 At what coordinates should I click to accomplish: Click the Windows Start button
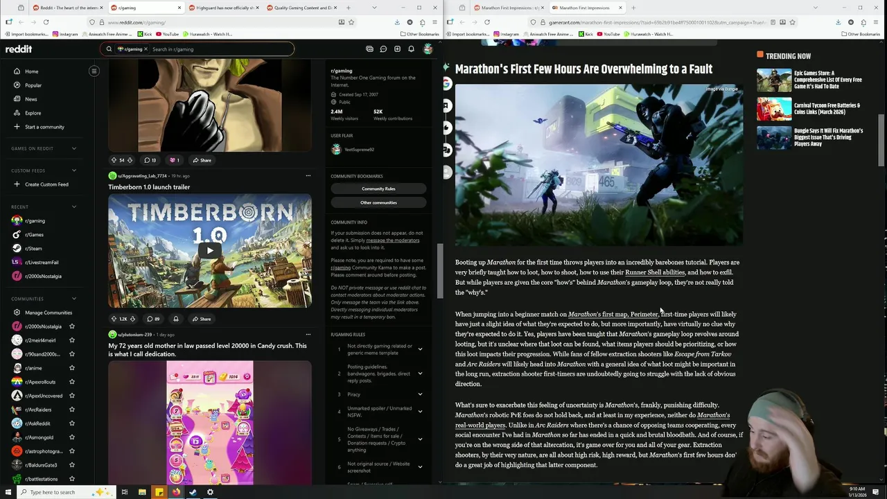8,492
